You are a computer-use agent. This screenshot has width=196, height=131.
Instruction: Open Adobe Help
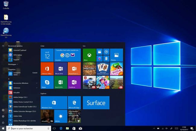(x=23, y=116)
